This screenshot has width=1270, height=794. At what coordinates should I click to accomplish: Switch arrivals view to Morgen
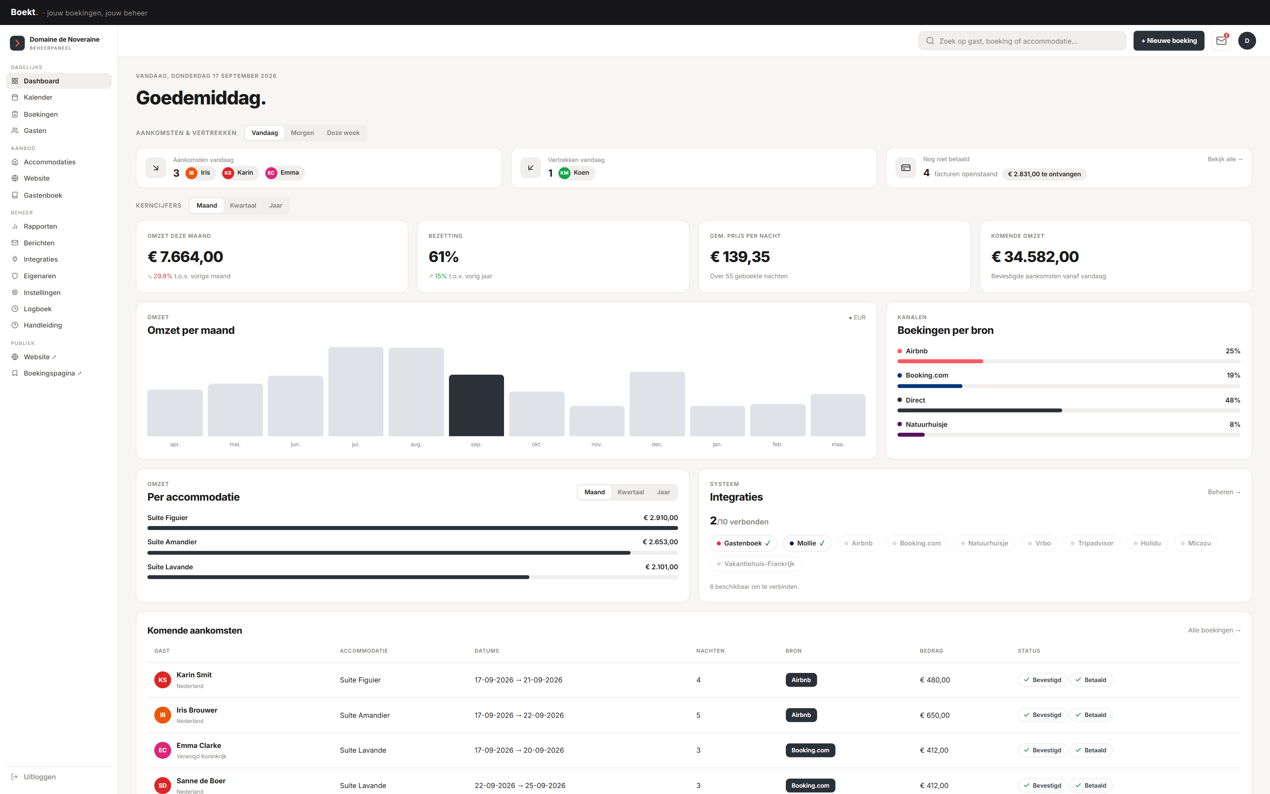coord(302,133)
